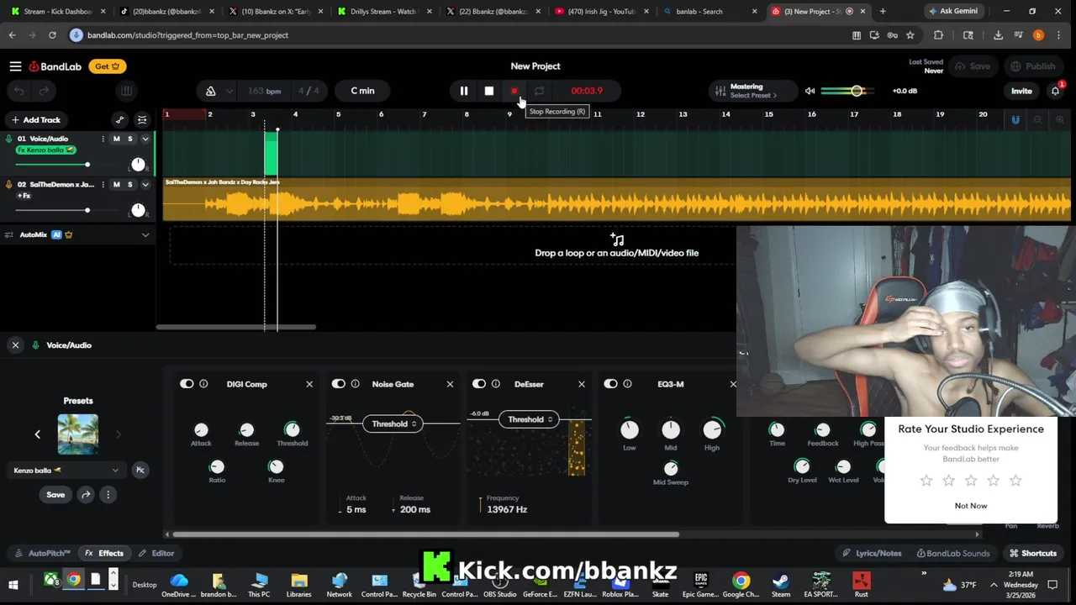Mute the Voice/Audio track

pyautogui.click(x=117, y=139)
